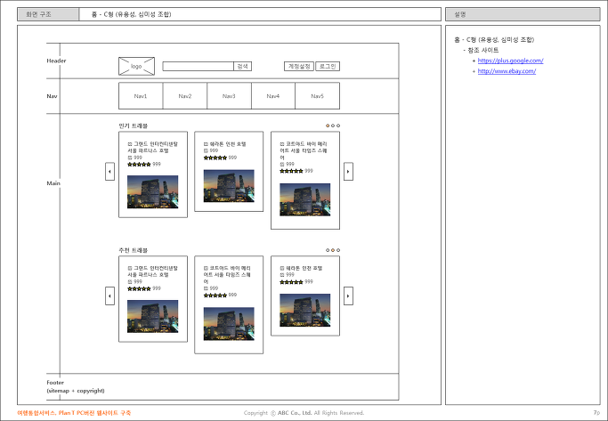Open the www.ebay.com reference link
The height and width of the screenshot is (421, 608).
(x=507, y=71)
